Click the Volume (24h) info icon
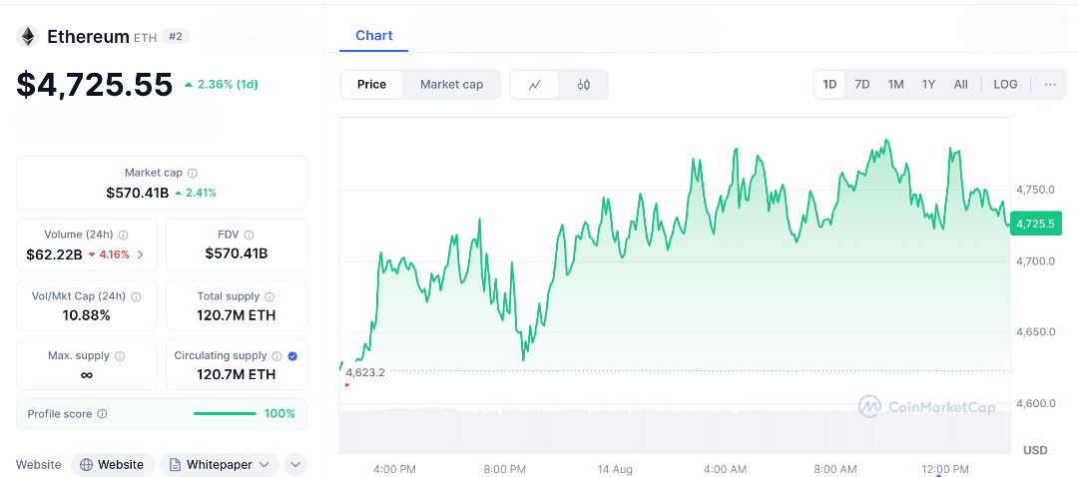1078x477 pixels. coord(123,235)
